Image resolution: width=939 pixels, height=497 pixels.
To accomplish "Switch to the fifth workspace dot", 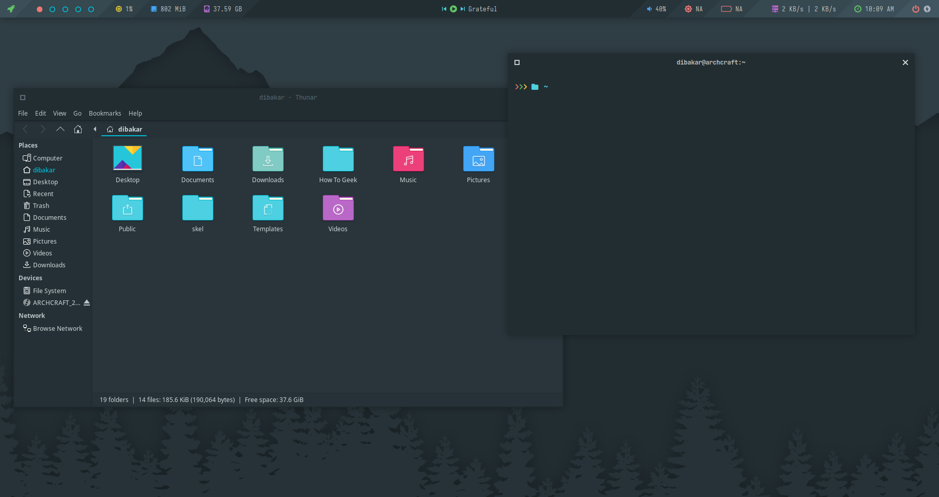I will click(x=91, y=9).
